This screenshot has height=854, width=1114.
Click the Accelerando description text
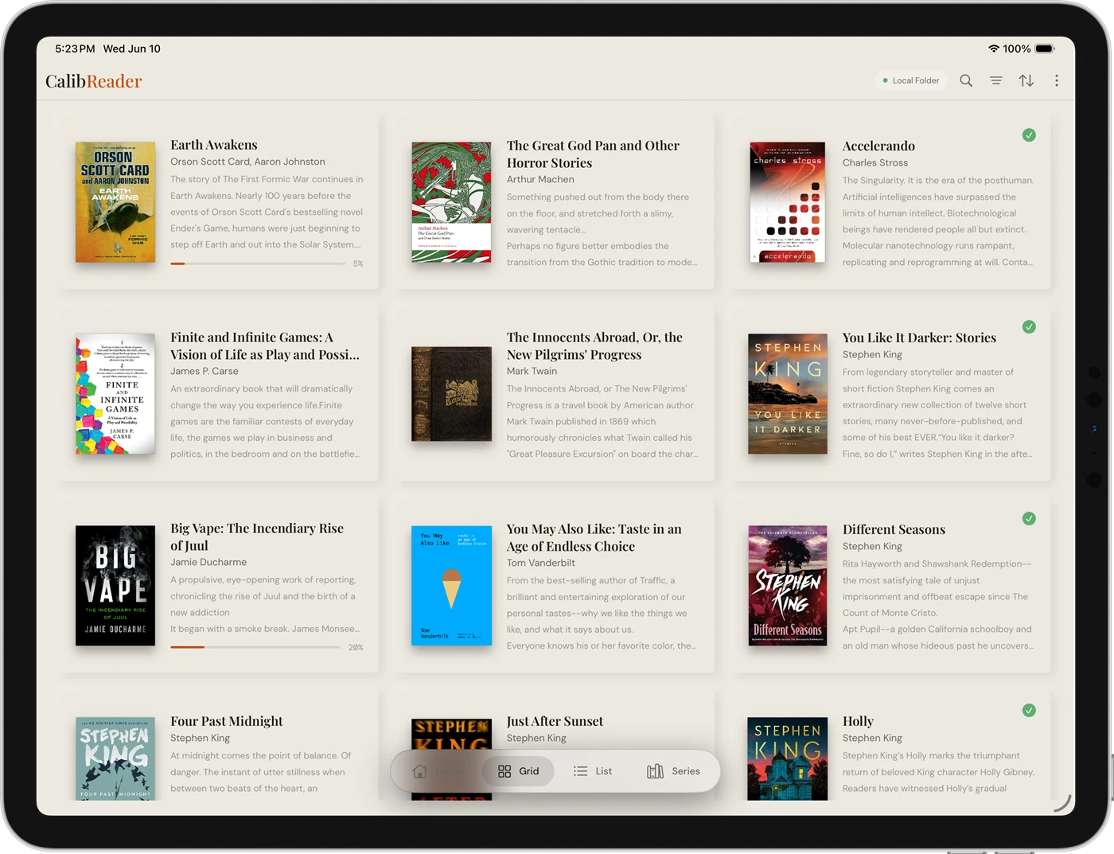pyautogui.click(x=938, y=221)
